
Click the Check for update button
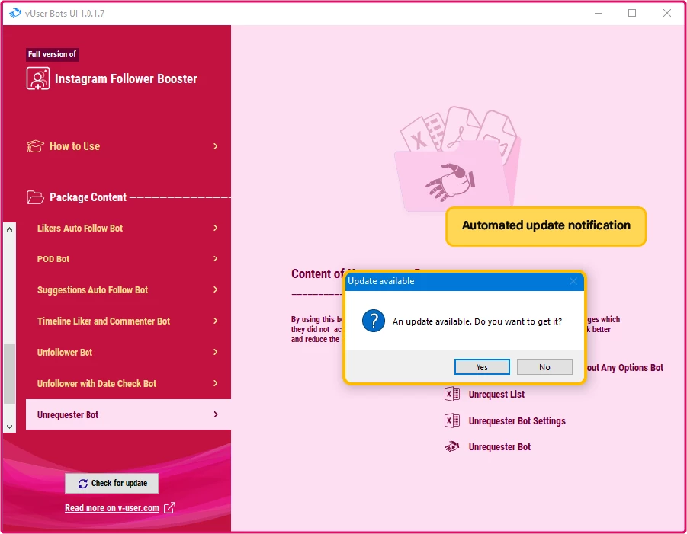112,483
